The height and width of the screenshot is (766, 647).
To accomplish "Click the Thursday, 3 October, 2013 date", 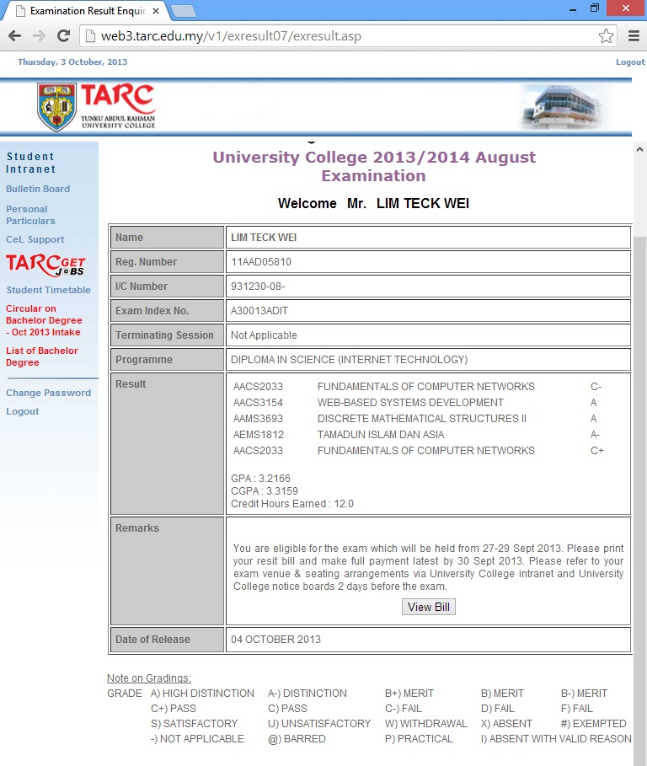I will [72, 62].
